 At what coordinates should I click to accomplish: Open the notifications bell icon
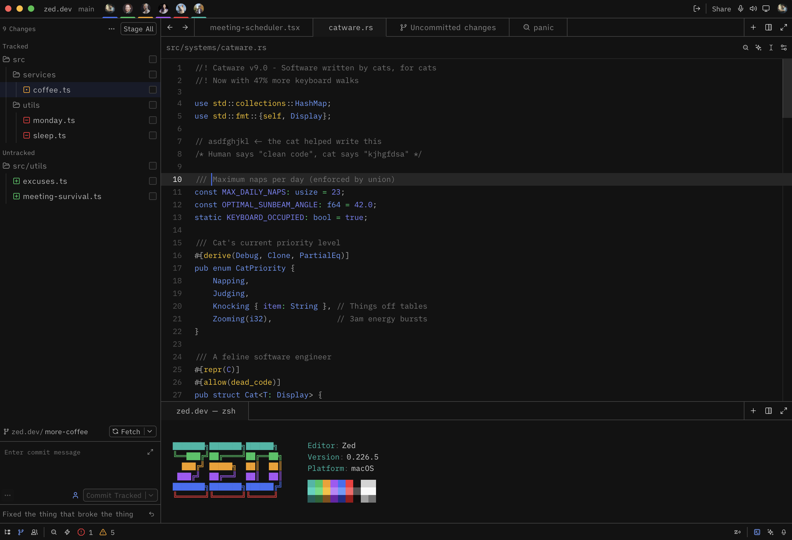(783, 532)
